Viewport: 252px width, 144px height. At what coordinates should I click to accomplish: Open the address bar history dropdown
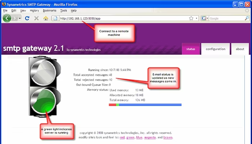[197, 18]
